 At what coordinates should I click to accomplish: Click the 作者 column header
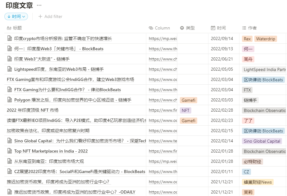pos(249,28)
